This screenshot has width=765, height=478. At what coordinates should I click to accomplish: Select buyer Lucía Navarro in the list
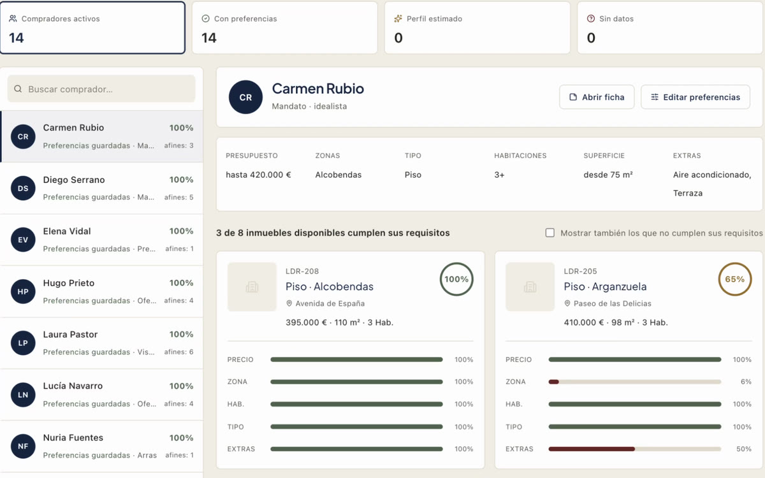(102, 395)
